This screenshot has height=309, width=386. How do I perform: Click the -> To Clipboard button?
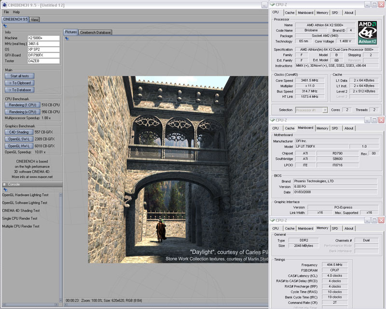20,83
